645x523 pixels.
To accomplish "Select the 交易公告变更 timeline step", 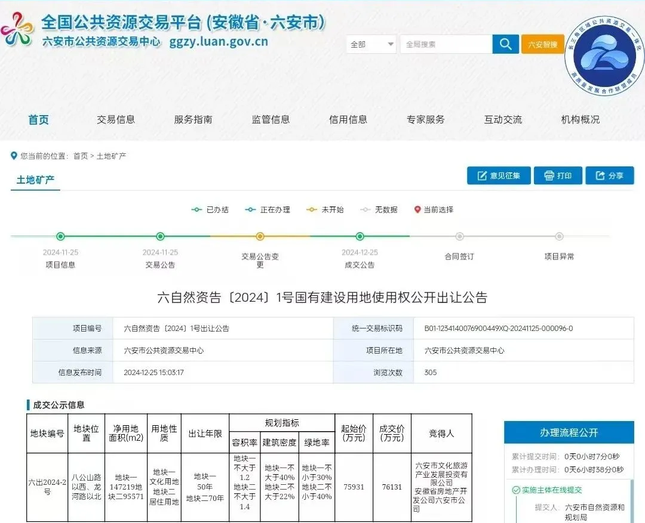I will [x=260, y=237].
